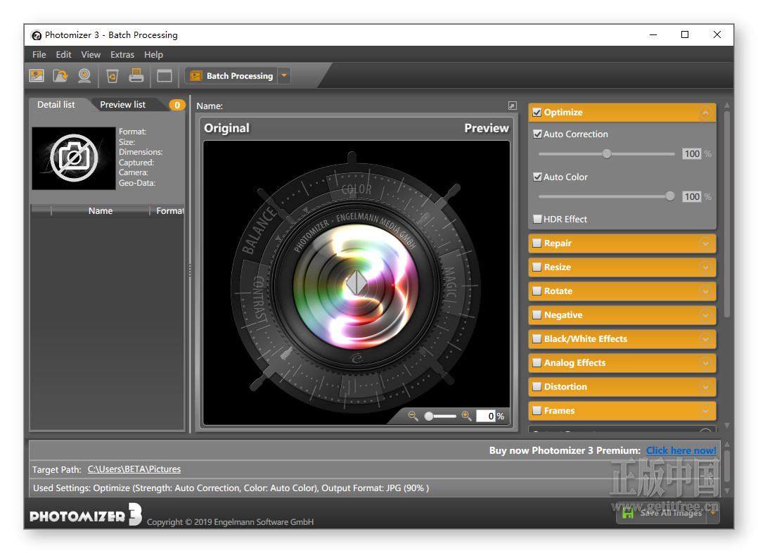Click the camera lens preview image
This screenshot has height=553, width=758.
(356, 283)
